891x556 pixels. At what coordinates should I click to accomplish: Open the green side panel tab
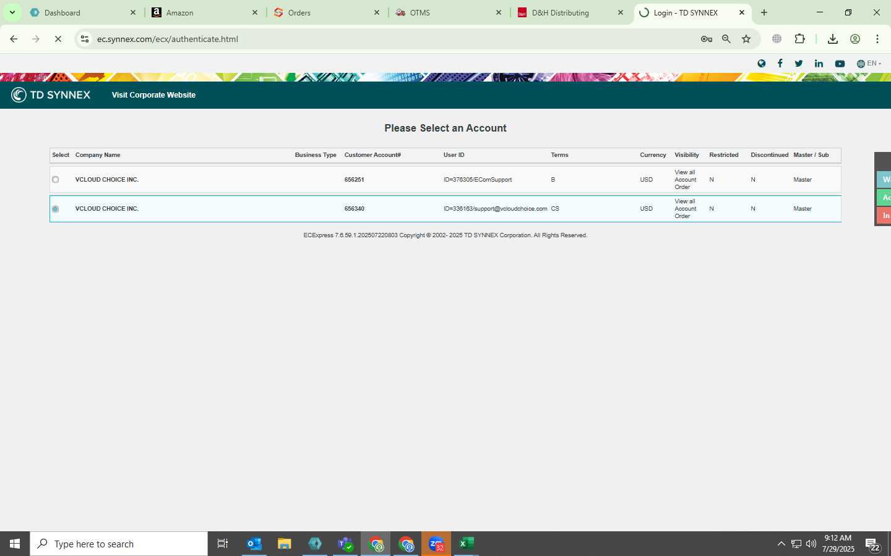click(x=884, y=198)
